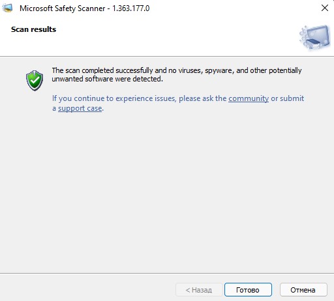334x301 pixels.
Task: Open the support case link
Action: pyautogui.click(x=80, y=108)
